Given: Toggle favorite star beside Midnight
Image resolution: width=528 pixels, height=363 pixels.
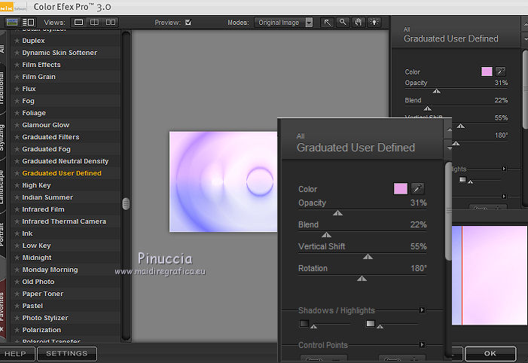Looking at the screenshot, I should pyautogui.click(x=17, y=258).
